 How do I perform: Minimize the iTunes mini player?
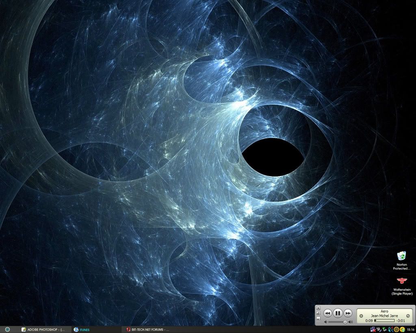click(x=318, y=319)
